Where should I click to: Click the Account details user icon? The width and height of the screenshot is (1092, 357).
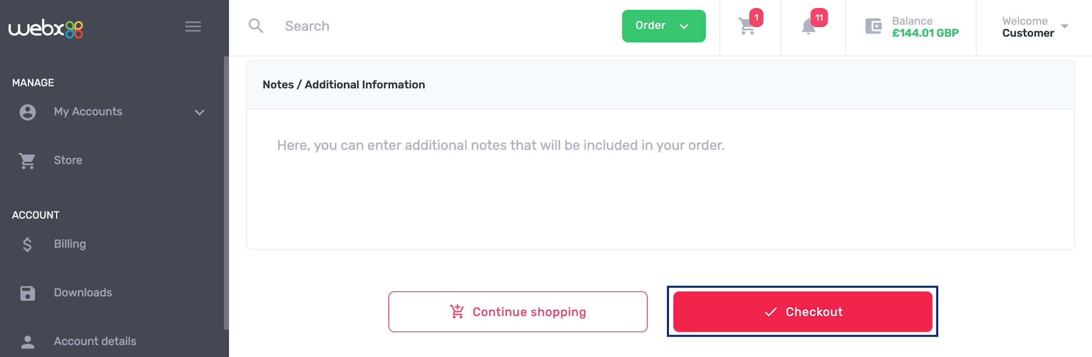point(27,342)
